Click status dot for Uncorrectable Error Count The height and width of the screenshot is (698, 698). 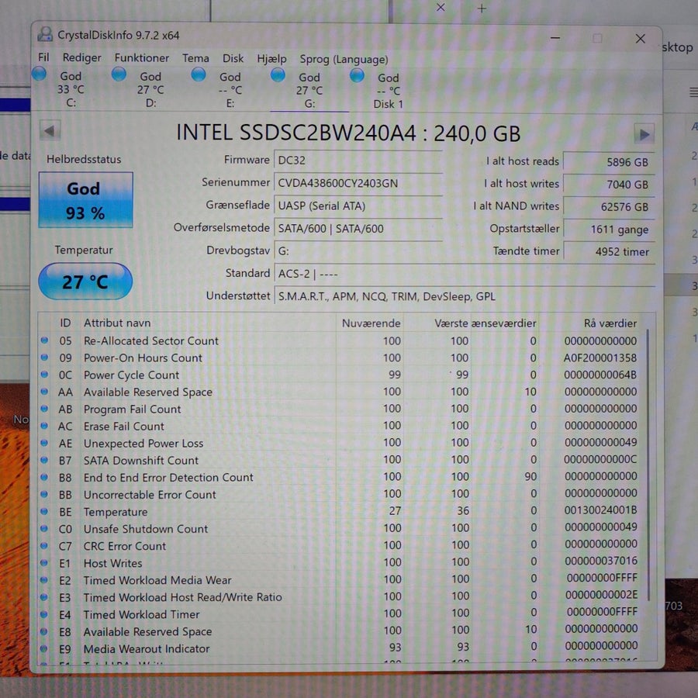point(44,494)
